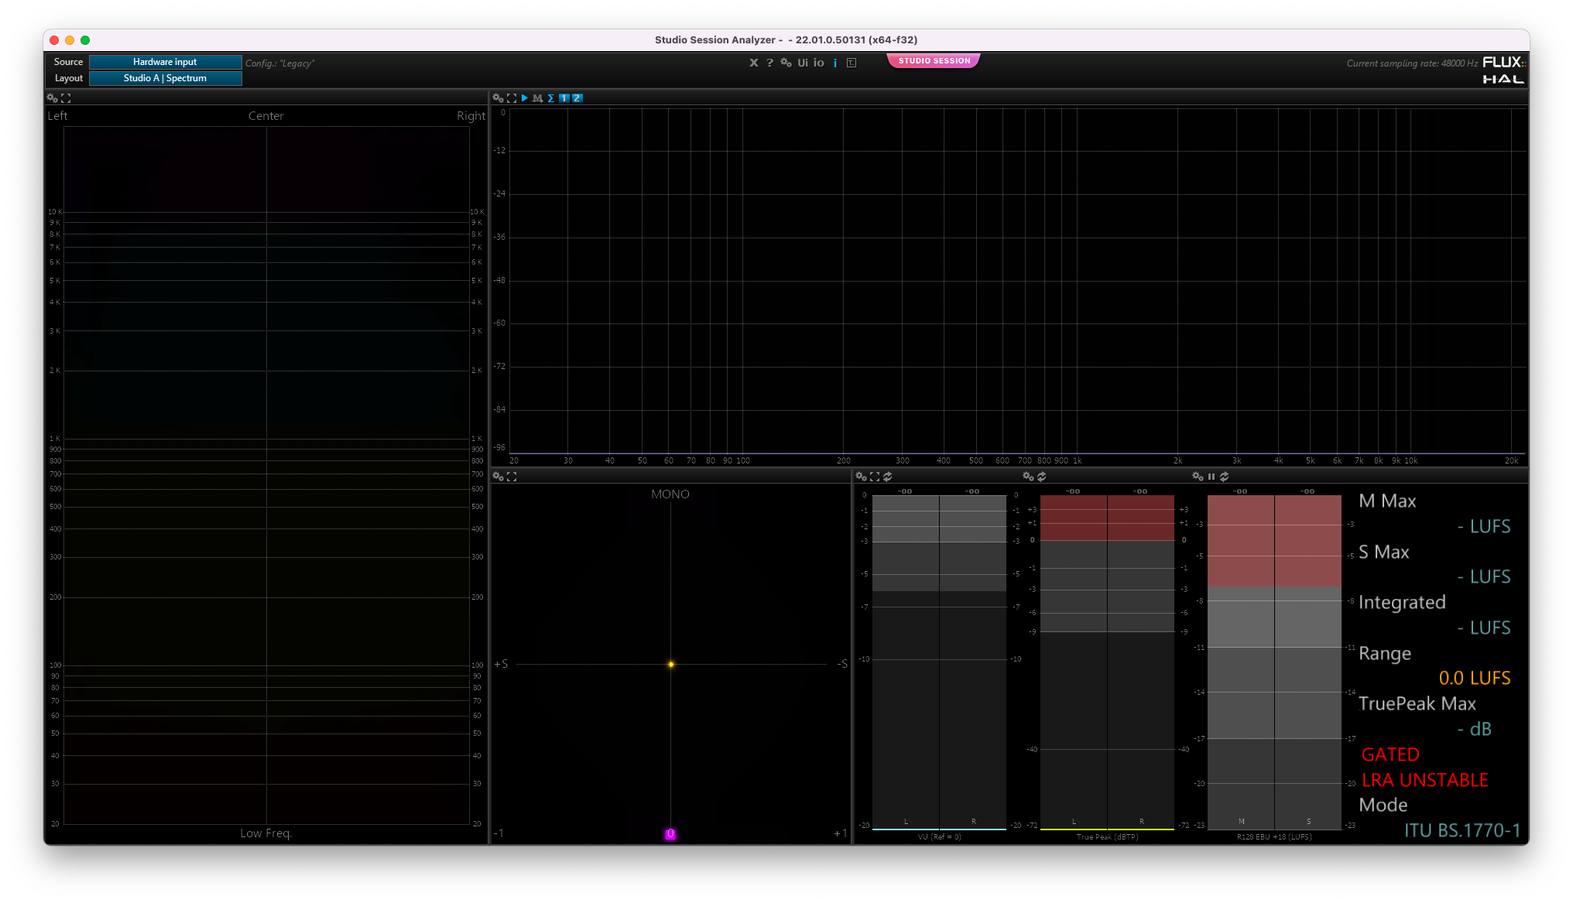Click the T.. text box icon

(x=852, y=63)
